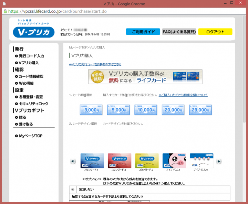Open 発行コード入力 in sidebar
248x204 pixels.
point(31,56)
